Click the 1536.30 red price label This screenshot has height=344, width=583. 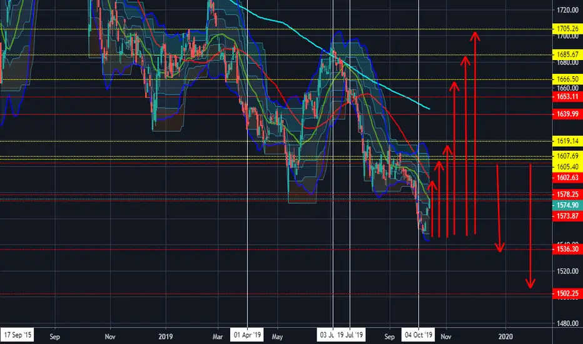coord(567,249)
